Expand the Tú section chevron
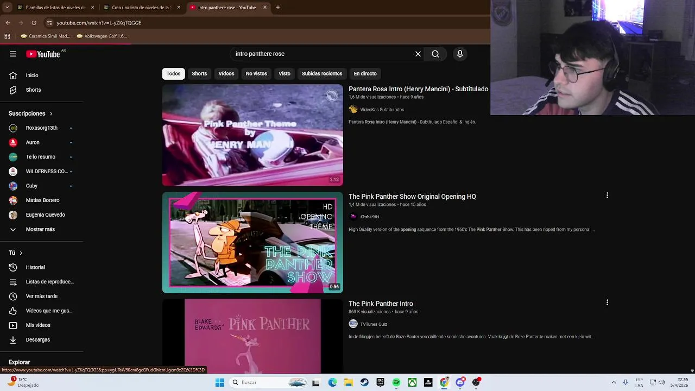Image resolution: width=695 pixels, height=391 pixels. tap(21, 253)
